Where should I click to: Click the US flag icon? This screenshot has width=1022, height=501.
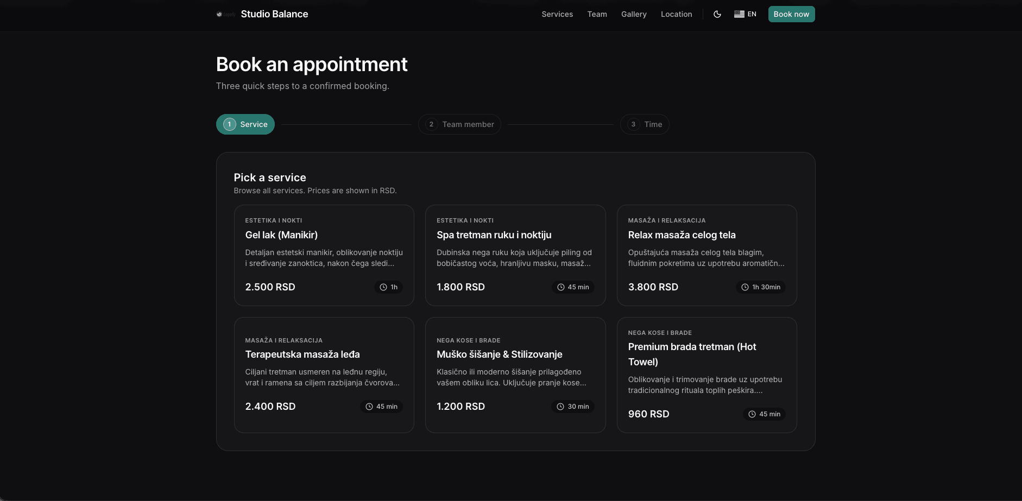739,14
